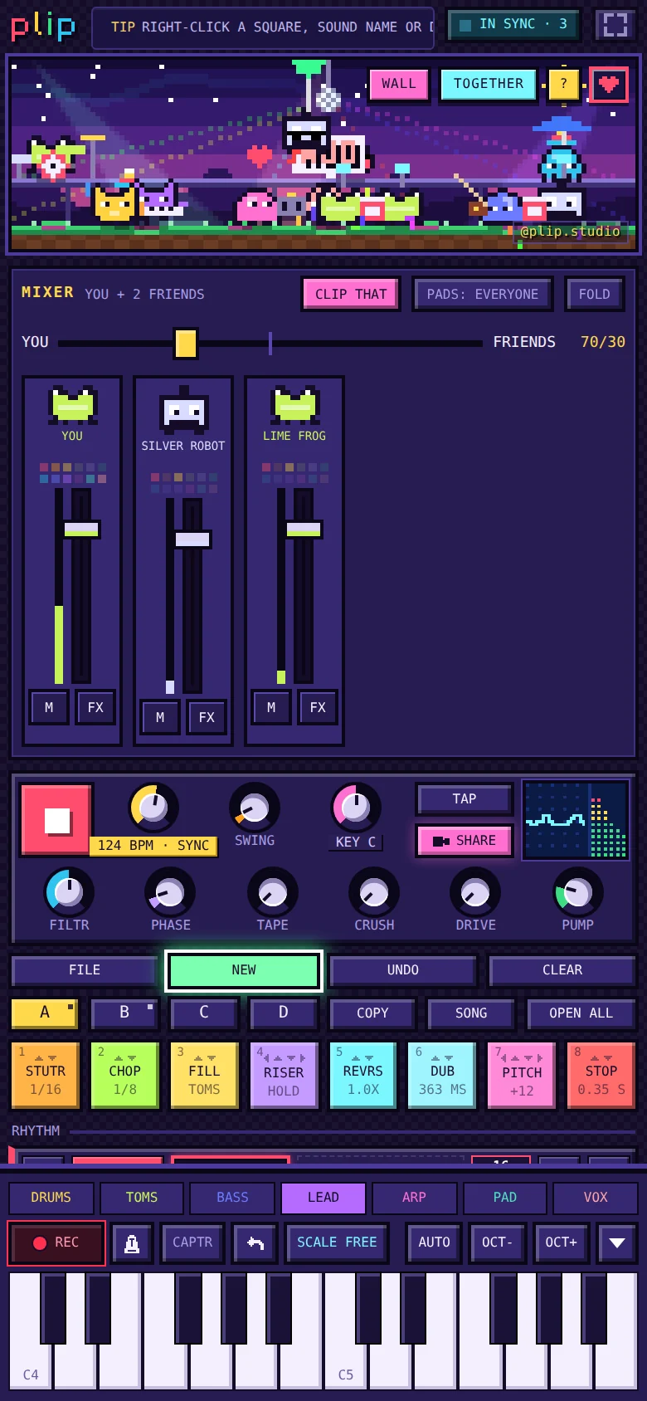
Task: Click the YOU/FRIENDS balance slider handle
Action: click(x=186, y=343)
